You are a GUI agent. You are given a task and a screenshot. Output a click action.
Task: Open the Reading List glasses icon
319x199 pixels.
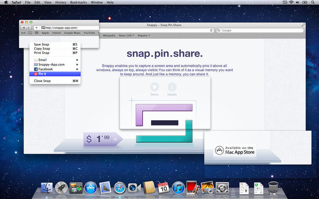click(x=22, y=33)
